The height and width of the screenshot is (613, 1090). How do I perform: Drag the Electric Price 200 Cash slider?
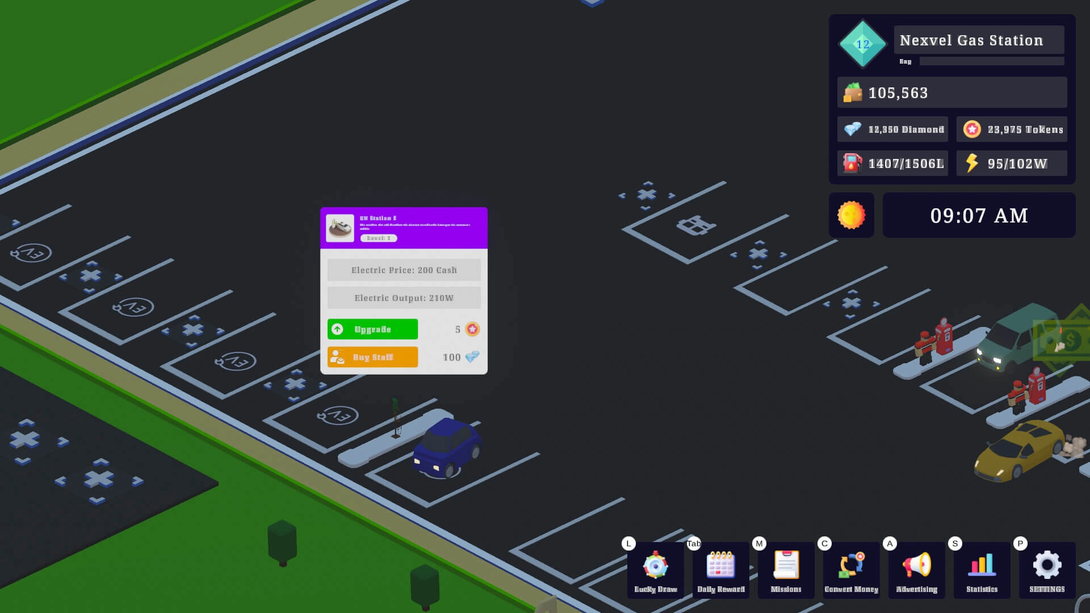(404, 270)
